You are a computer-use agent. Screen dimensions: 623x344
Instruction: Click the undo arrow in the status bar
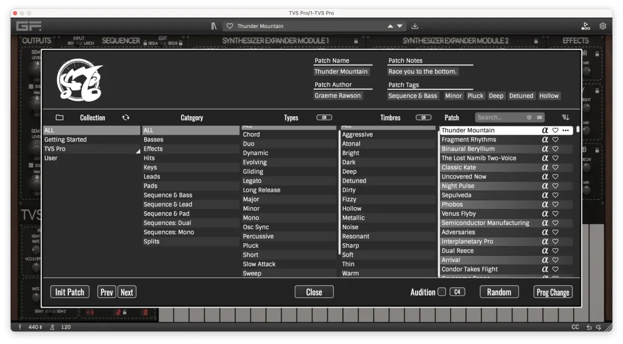(x=589, y=327)
